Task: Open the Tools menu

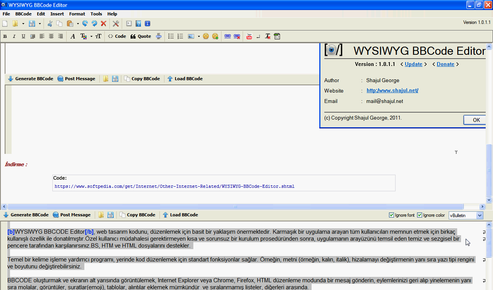Action: pyautogui.click(x=96, y=14)
